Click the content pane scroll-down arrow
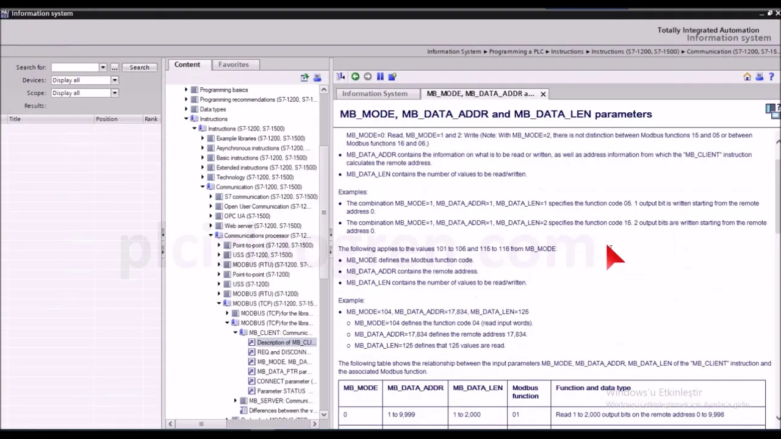The height and width of the screenshot is (439, 781). (x=778, y=418)
